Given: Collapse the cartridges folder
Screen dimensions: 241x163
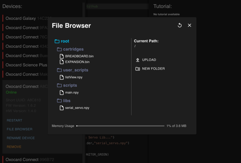Looking at the screenshot, I should pos(73,49).
